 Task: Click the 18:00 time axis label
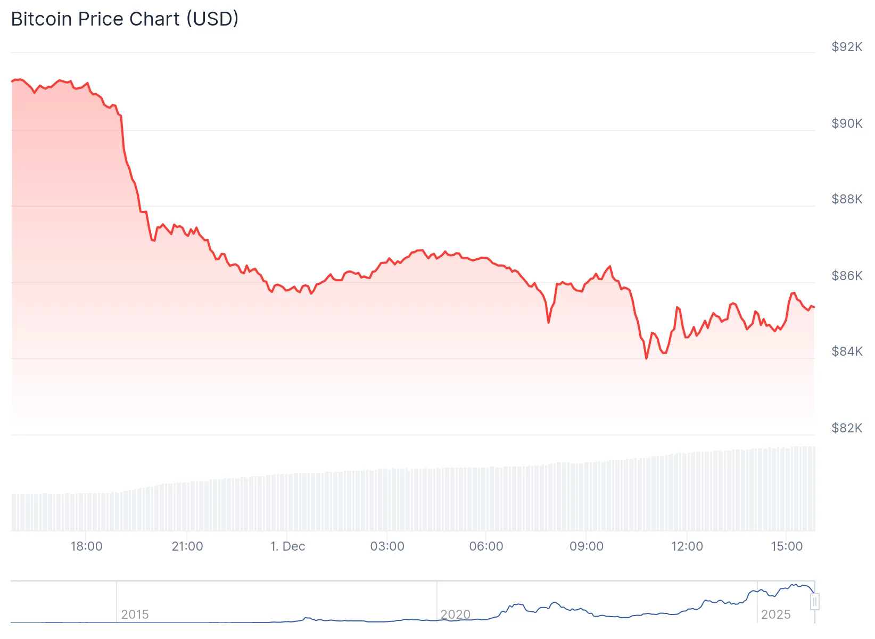click(x=86, y=546)
